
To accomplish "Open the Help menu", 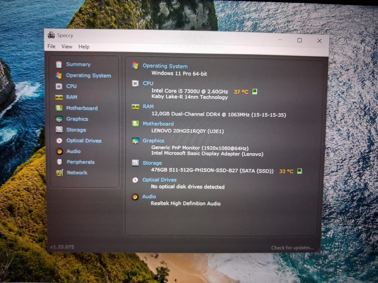I will [84, 47].
